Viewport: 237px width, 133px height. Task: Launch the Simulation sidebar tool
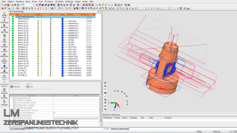point(4,72)
